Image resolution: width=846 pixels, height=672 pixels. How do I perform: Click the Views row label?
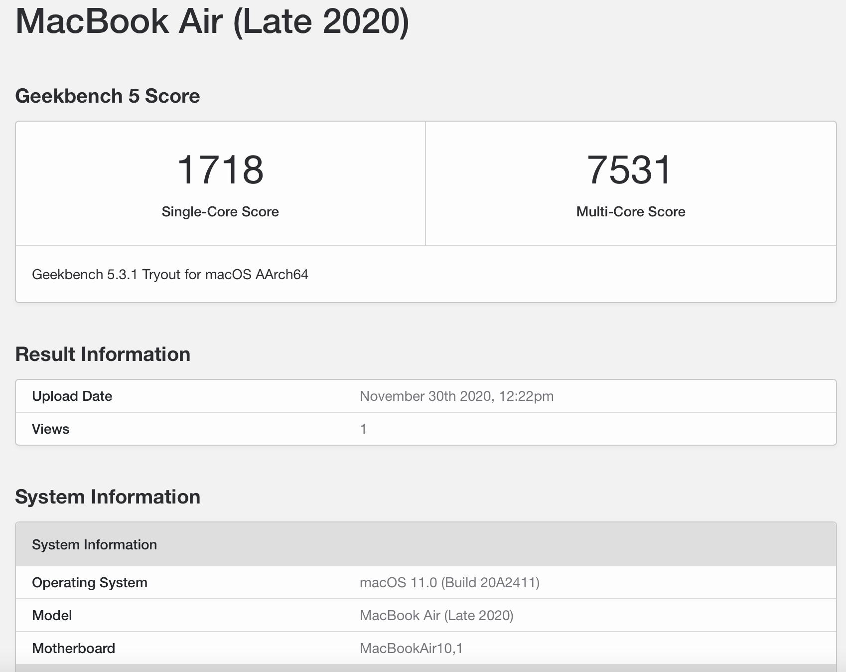coord(50,429)
